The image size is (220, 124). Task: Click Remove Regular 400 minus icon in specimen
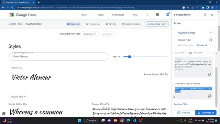[x=166, y=74]
